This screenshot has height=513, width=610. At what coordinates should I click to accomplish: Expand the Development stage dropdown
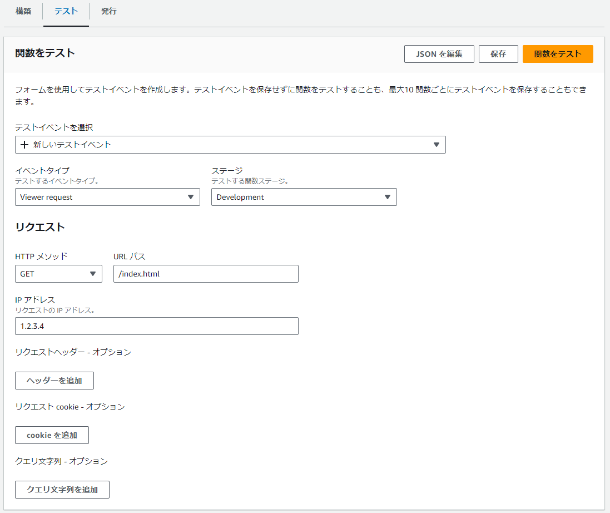[304, 197]
